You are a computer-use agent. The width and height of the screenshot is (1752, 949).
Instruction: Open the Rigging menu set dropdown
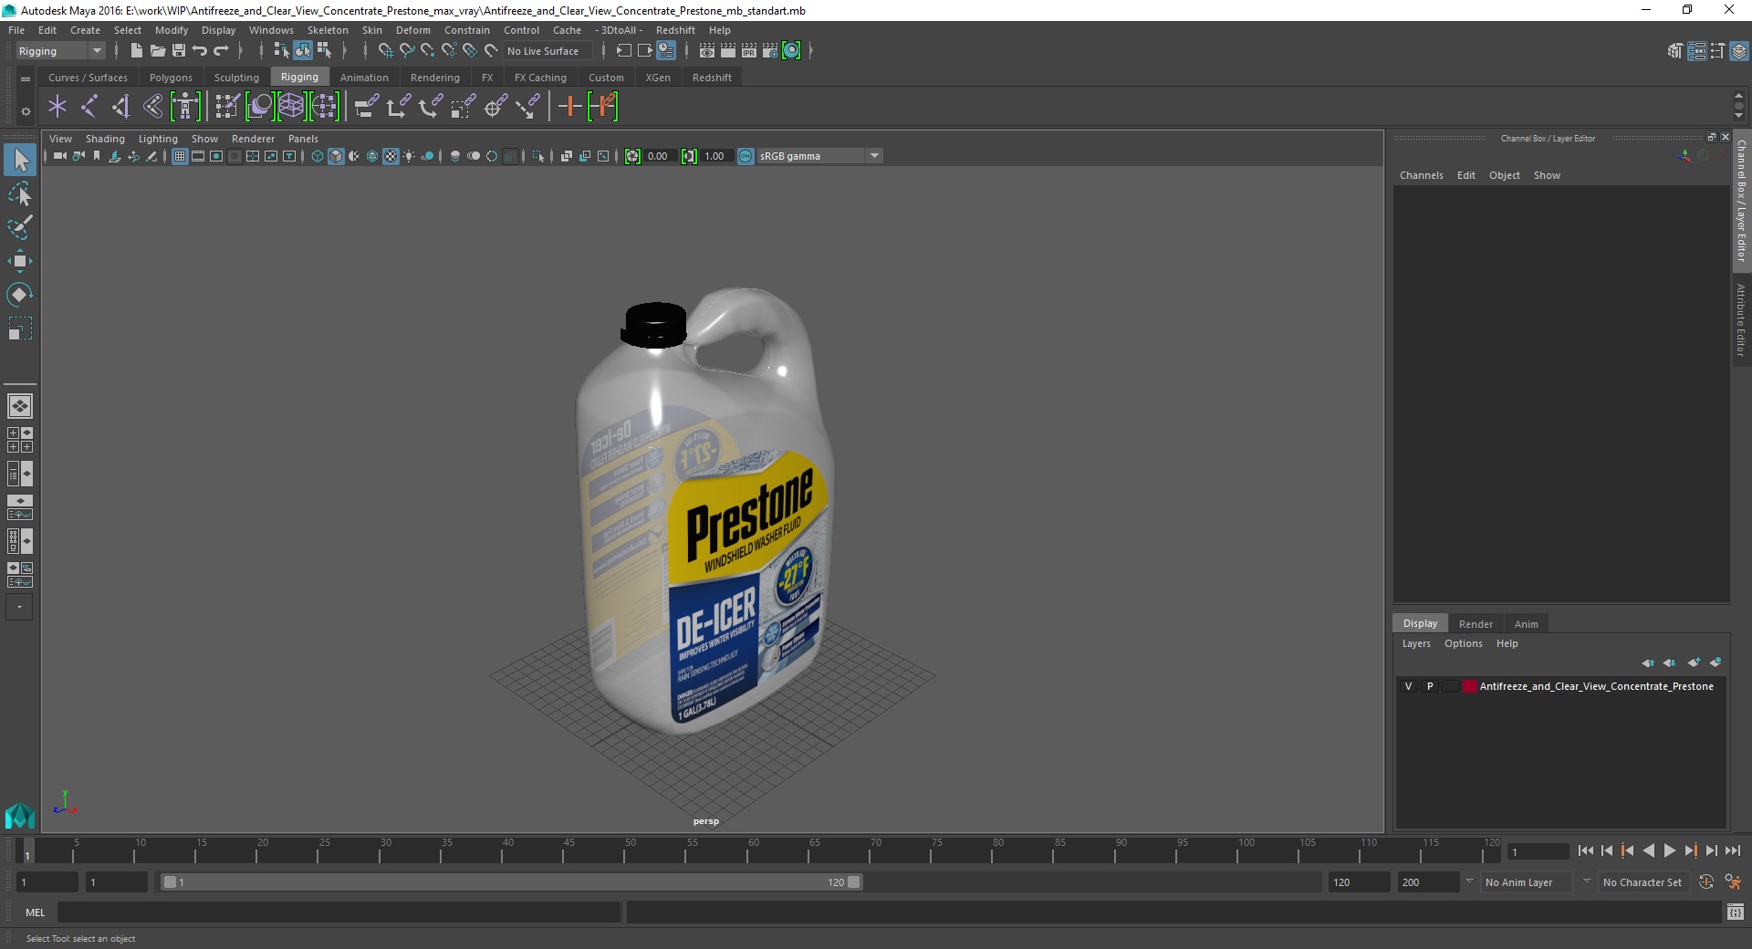coord(60,51)
